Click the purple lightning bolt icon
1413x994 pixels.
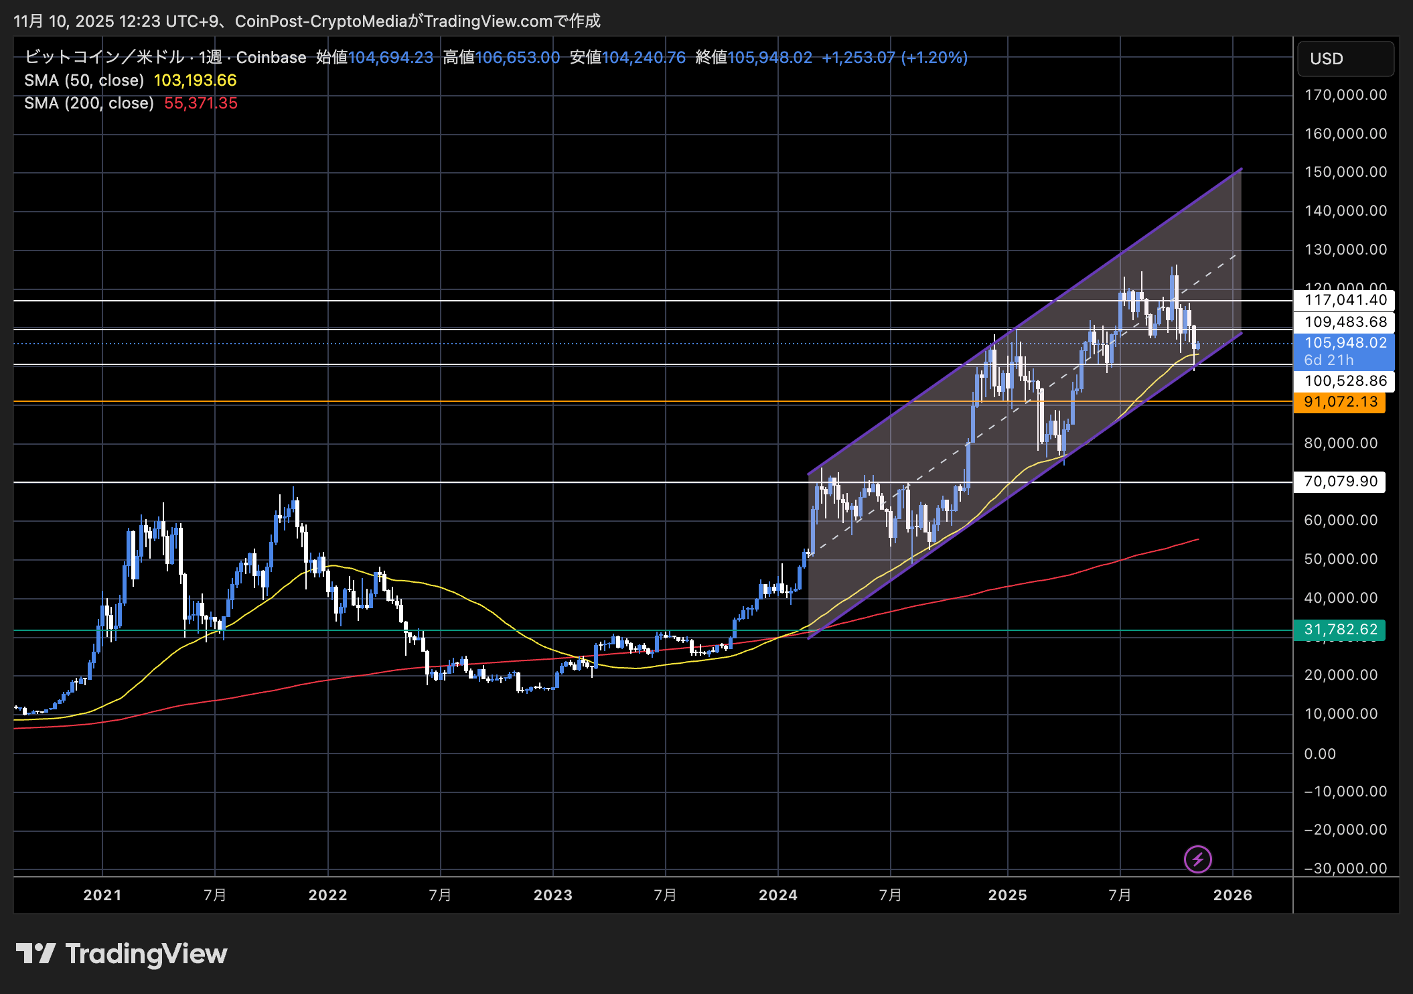point(1197,859)
